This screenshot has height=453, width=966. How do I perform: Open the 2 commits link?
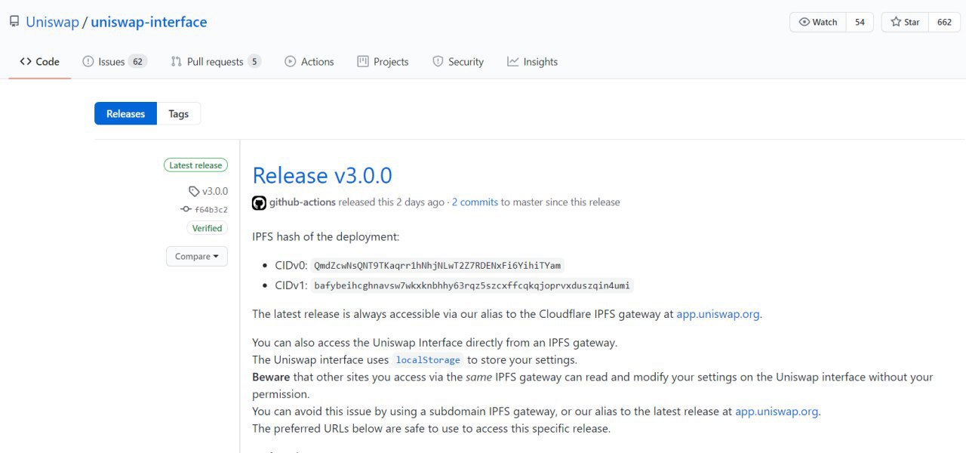(x=475, y=202)
